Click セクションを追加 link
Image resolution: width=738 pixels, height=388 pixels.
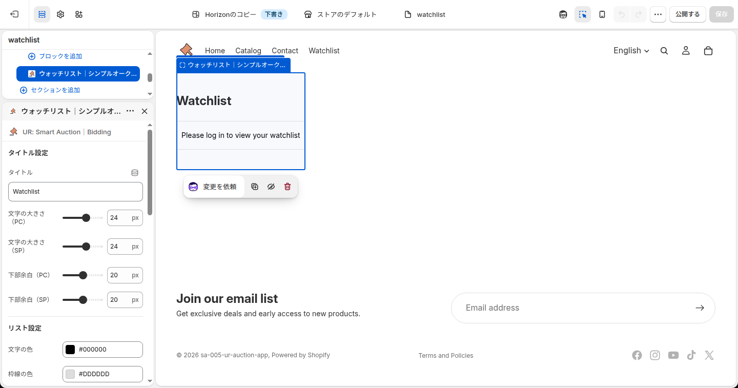[50, 90]
